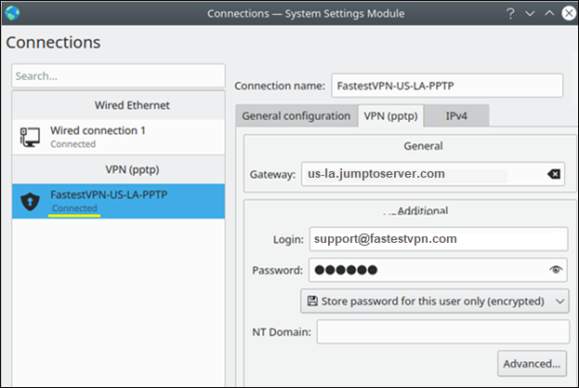
Task: Click the Connected status under FastestVPN
Action: [x=74, y=208]
